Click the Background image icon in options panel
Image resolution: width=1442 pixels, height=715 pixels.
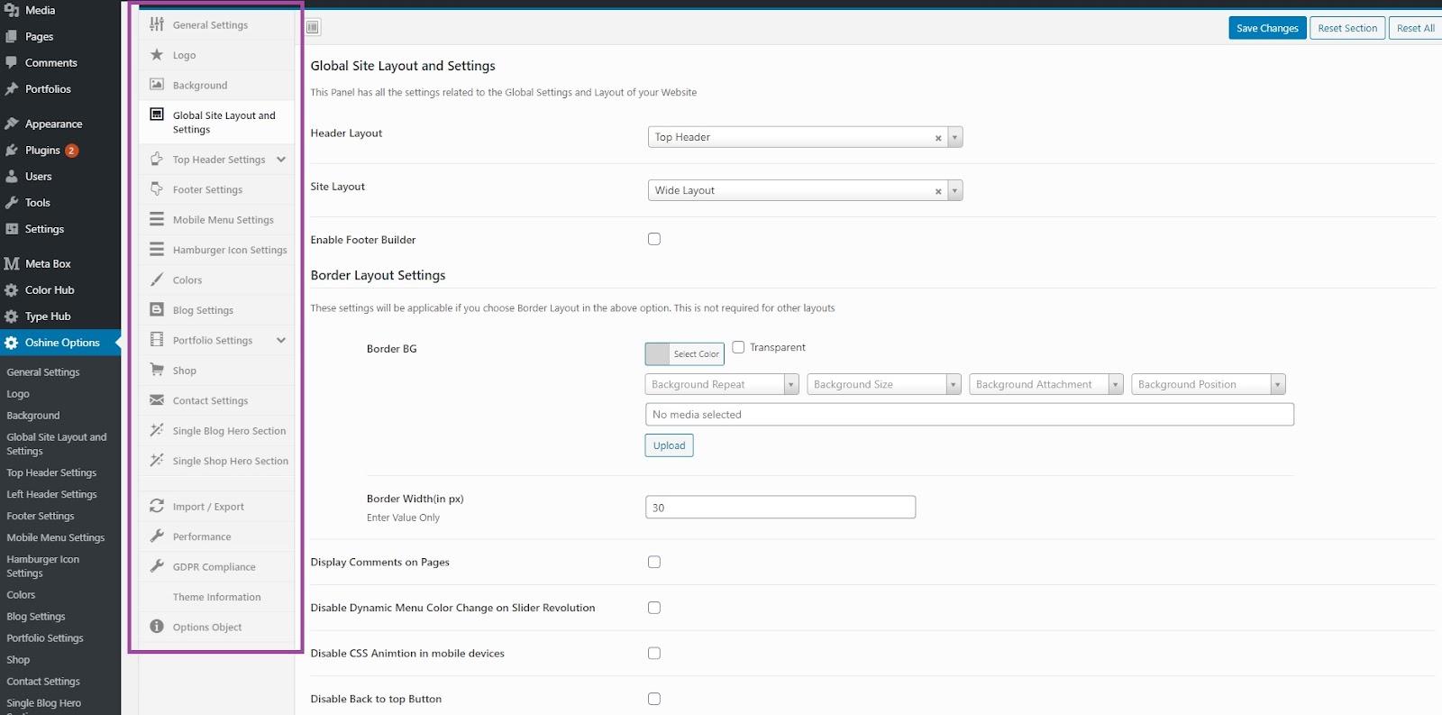(x=157, y=85)
